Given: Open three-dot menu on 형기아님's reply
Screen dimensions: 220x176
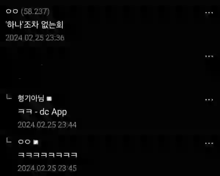Looking at the screenshot, I should click(x=209, y=100).
